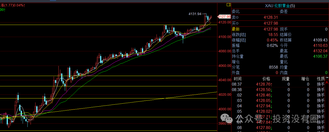
Task: Click the 最高 value 4132.04
Action: click(320, 51)
